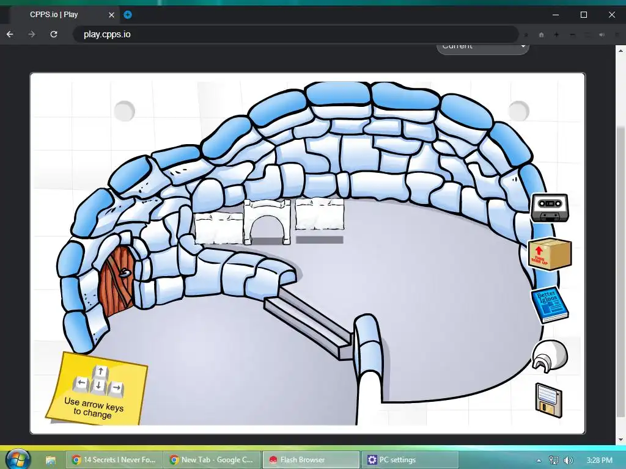Click the page scrollbar up arrow
Image resolution: width=626 pixels, height=469 pixels.
pyautogui.click(x=620, y=51)
